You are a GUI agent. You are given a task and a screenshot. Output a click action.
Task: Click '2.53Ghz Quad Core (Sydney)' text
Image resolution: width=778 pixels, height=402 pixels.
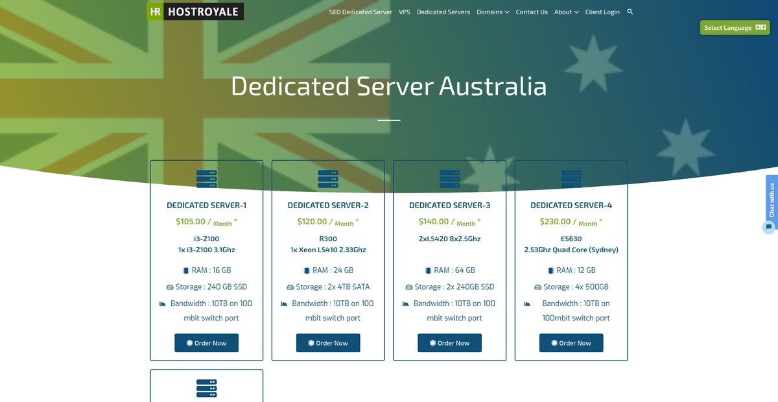(x=571, y=250)
